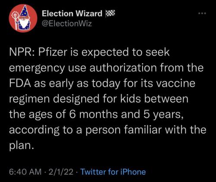The height and width of the screenshot is (182, 216).
Task: Click the checkered flag emoji beside the name
Action: coord(110,13)
